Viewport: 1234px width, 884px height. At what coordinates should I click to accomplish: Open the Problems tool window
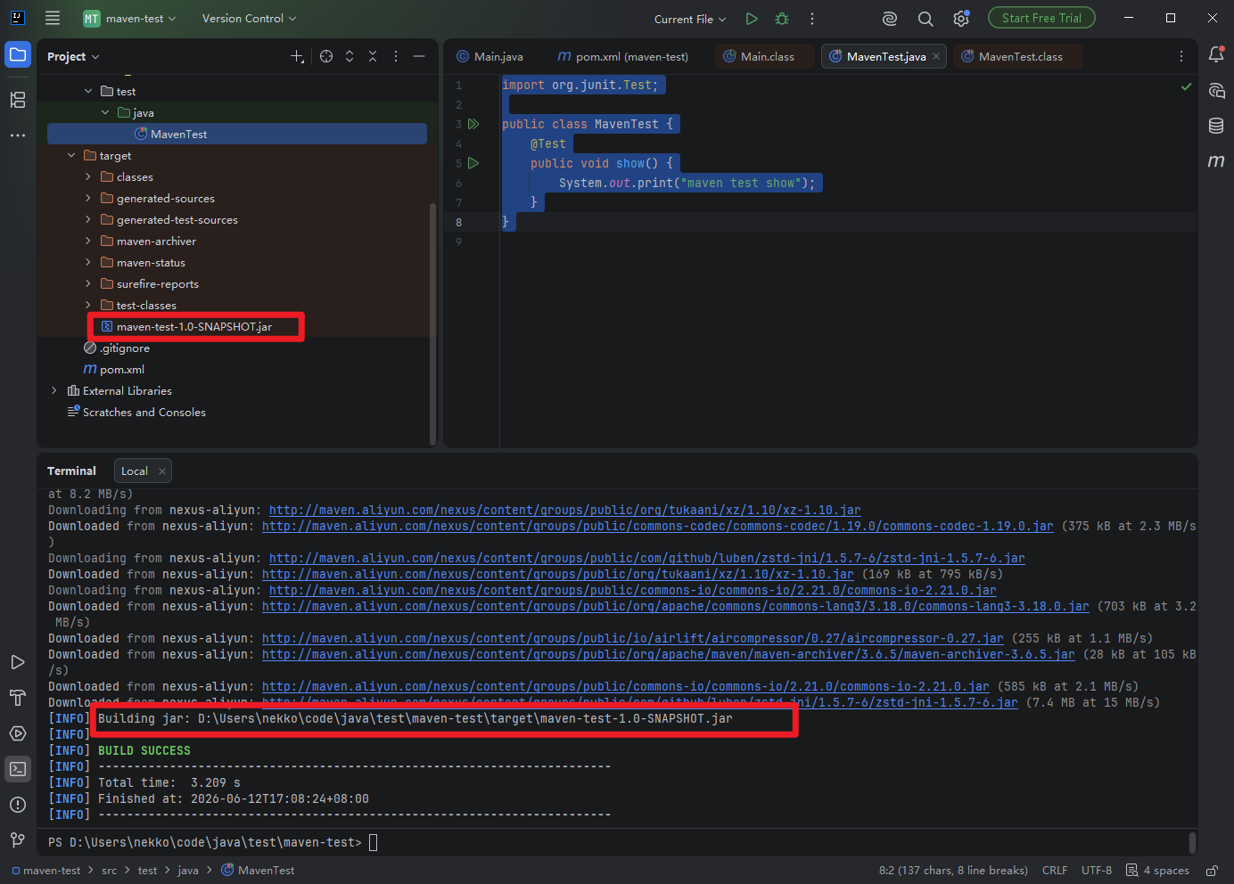[x=18, y=805]
